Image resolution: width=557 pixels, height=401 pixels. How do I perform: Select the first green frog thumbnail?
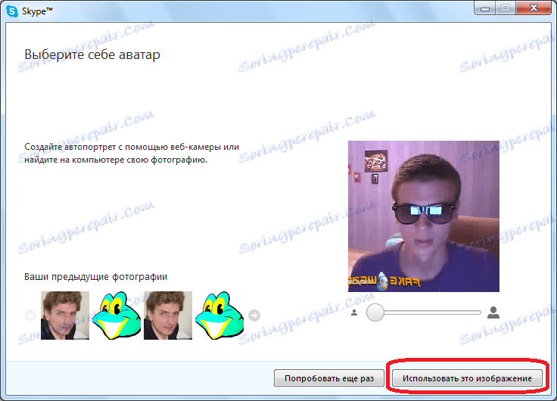click(x=117, y=316)
